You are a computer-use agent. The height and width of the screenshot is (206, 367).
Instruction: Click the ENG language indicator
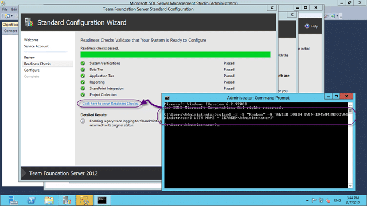[x=337, y=200]
